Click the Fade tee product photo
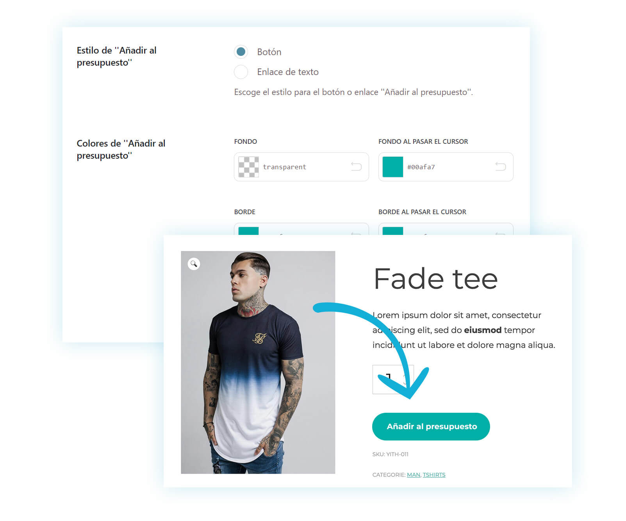626x521 pixels. point(258,362)
